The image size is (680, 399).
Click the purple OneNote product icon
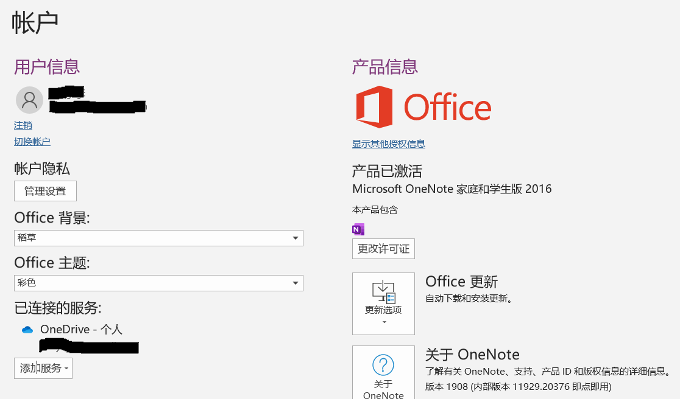point(358,229)
